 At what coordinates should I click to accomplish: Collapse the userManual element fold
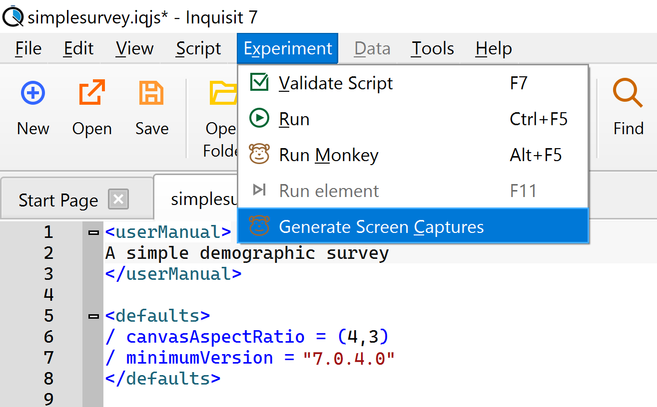pos(93,232)
